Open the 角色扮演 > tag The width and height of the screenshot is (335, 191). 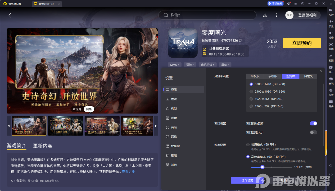point(208,65)
